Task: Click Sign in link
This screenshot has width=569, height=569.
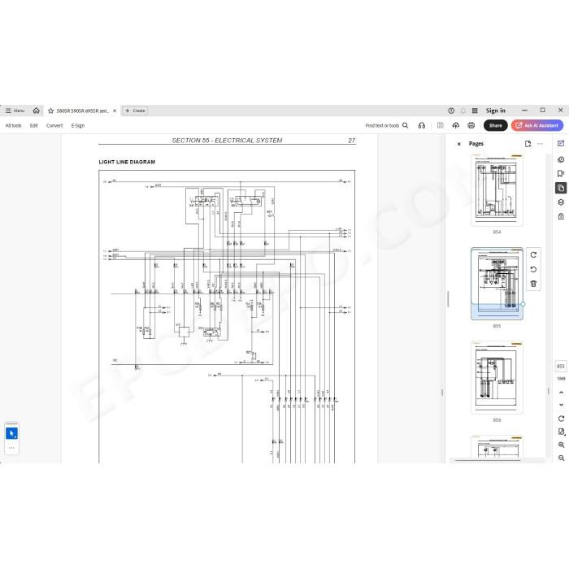Action: 496,111
